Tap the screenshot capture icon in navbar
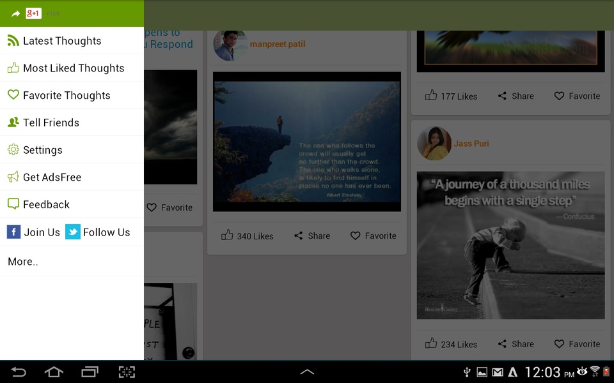Screen dimensions: 614x383 point(127,372)
